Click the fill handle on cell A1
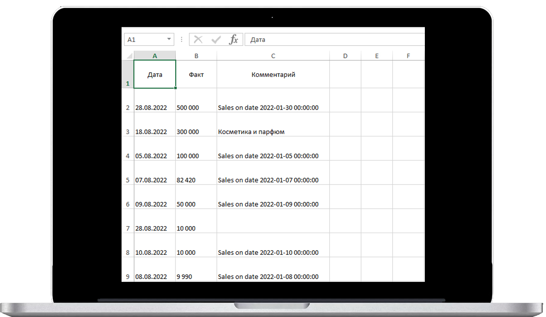Image resolution: width=546 pixels, height=317 pixels. point(176,88)
